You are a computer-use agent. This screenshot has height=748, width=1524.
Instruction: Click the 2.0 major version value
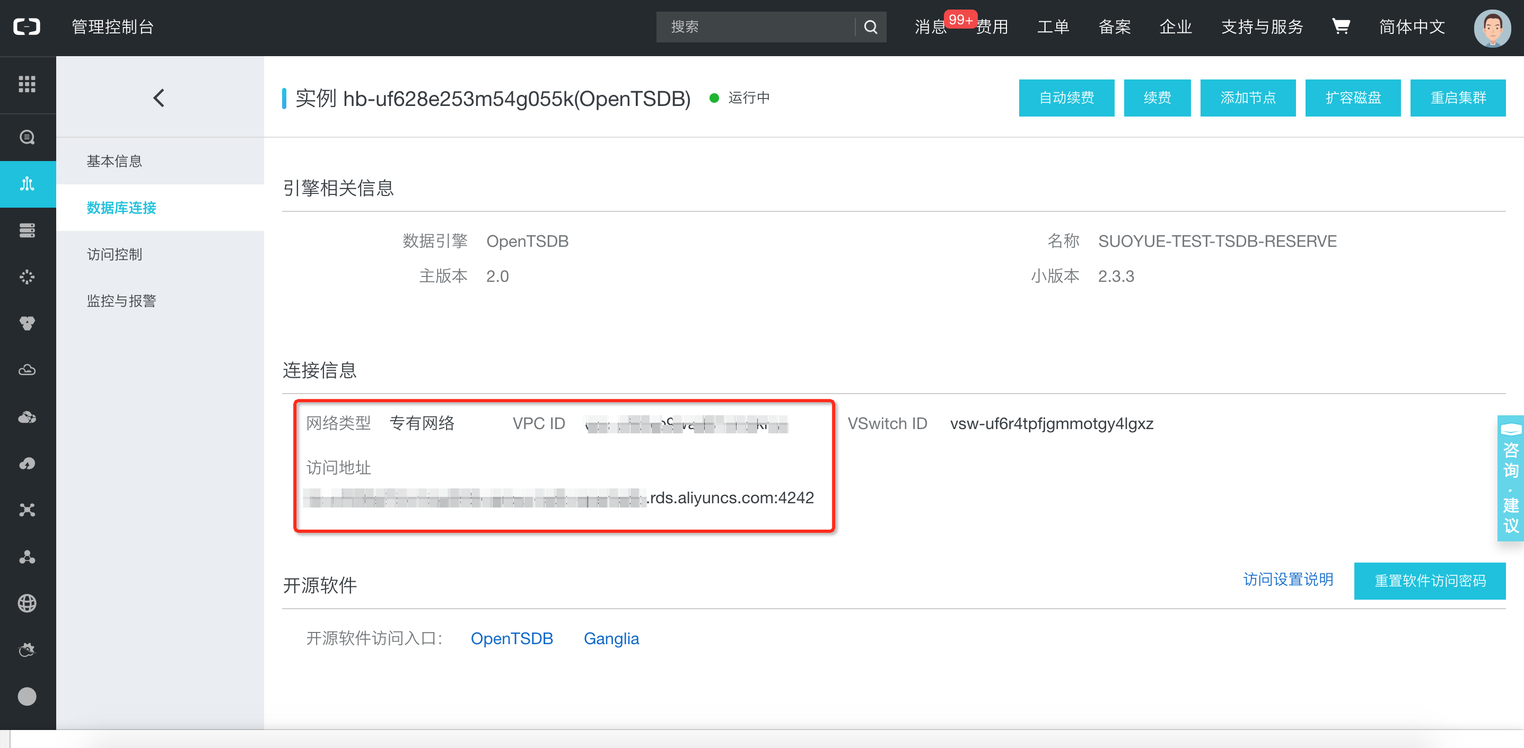tap(497, 276)
